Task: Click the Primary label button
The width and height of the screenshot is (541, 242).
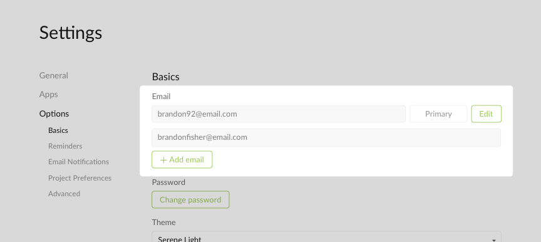Action: tap(438, 114)
